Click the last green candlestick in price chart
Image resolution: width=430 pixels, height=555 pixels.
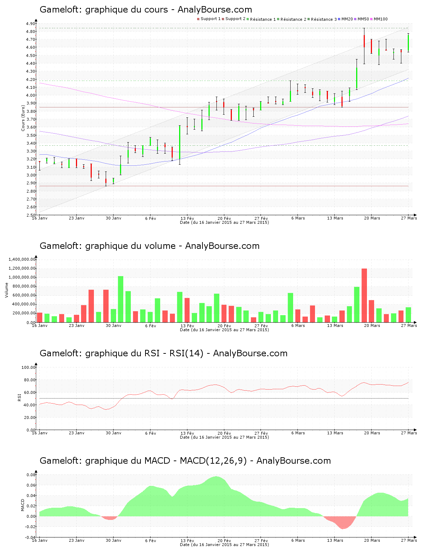click(x=408, y=43)
